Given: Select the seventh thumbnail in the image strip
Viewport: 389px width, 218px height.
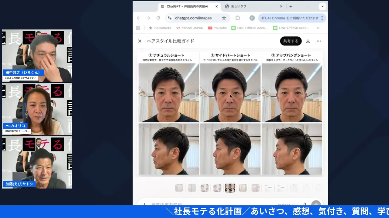Looking at the screenshot, I should tap(256, 188).
